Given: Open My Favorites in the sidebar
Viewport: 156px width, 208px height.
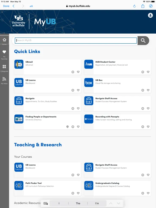Looking at the screenshot, I should [4, 55].
